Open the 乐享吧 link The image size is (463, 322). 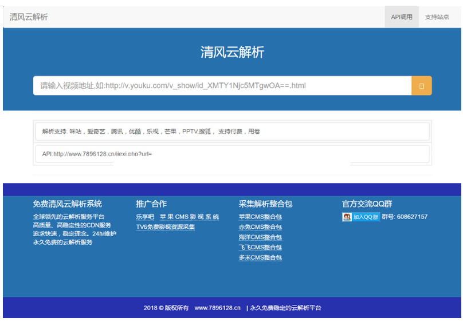click(145, 217)
